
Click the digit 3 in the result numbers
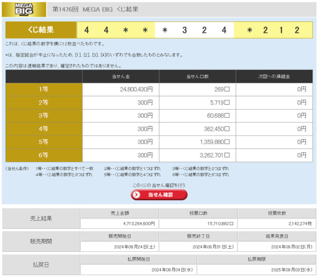tap(184, 30)
